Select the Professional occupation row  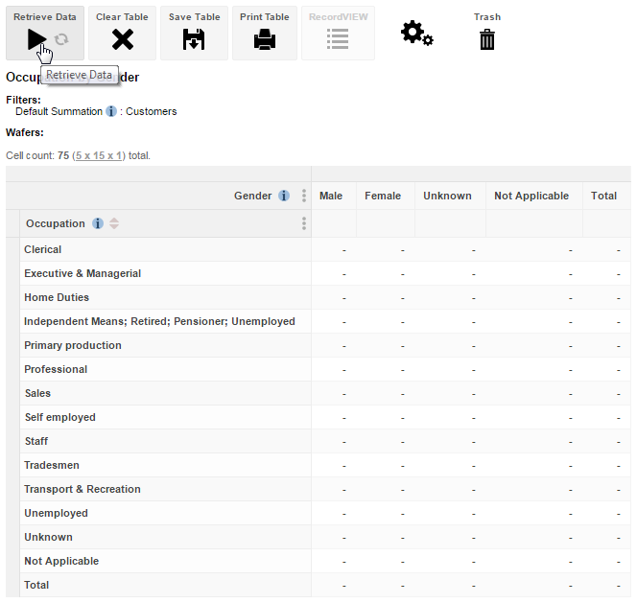coord(56,369)
